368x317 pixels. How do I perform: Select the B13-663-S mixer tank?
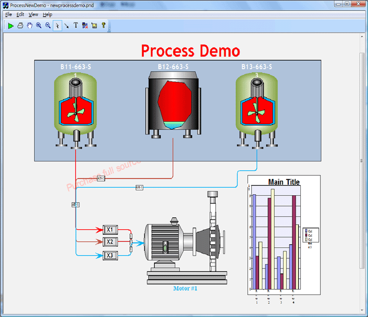point(257,110)
